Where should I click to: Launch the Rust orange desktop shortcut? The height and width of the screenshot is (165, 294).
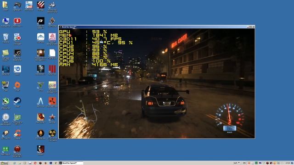[x=52, y=101]
